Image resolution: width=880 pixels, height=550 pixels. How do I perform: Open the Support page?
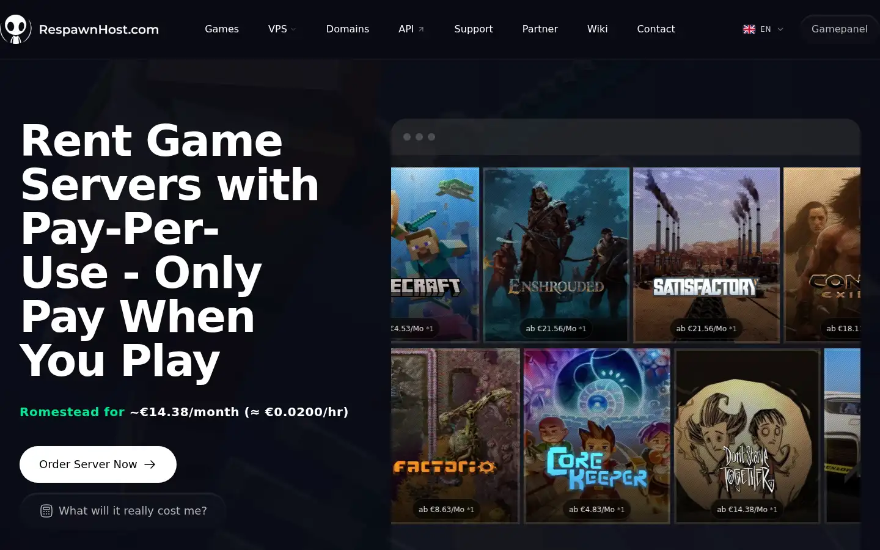(x=473, y=29)
